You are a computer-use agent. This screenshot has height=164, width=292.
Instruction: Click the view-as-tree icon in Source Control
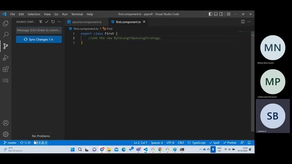pos(41,22)
